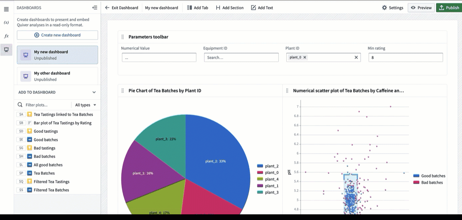Toggle the plant_2 legend entry

pyautogui.click(x=268, y=166)
